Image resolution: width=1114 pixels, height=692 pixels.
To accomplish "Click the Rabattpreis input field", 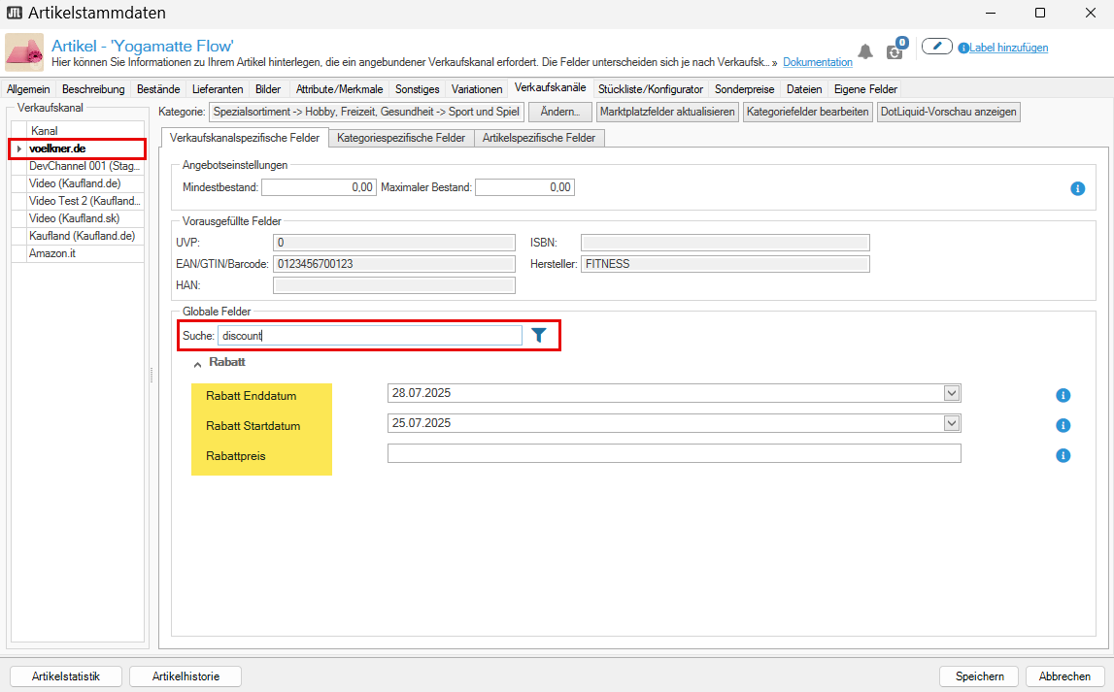I will 673,453.
